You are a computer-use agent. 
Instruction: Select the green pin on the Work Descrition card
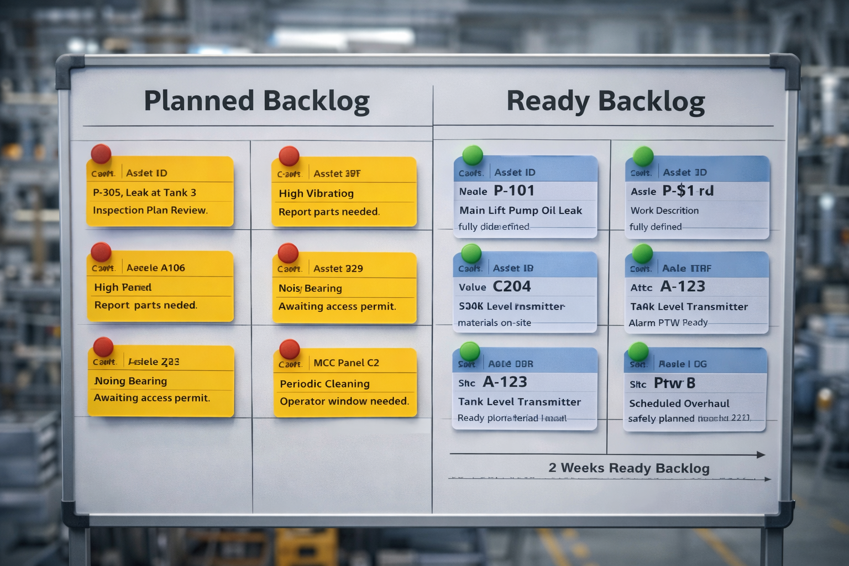point(643,156)
